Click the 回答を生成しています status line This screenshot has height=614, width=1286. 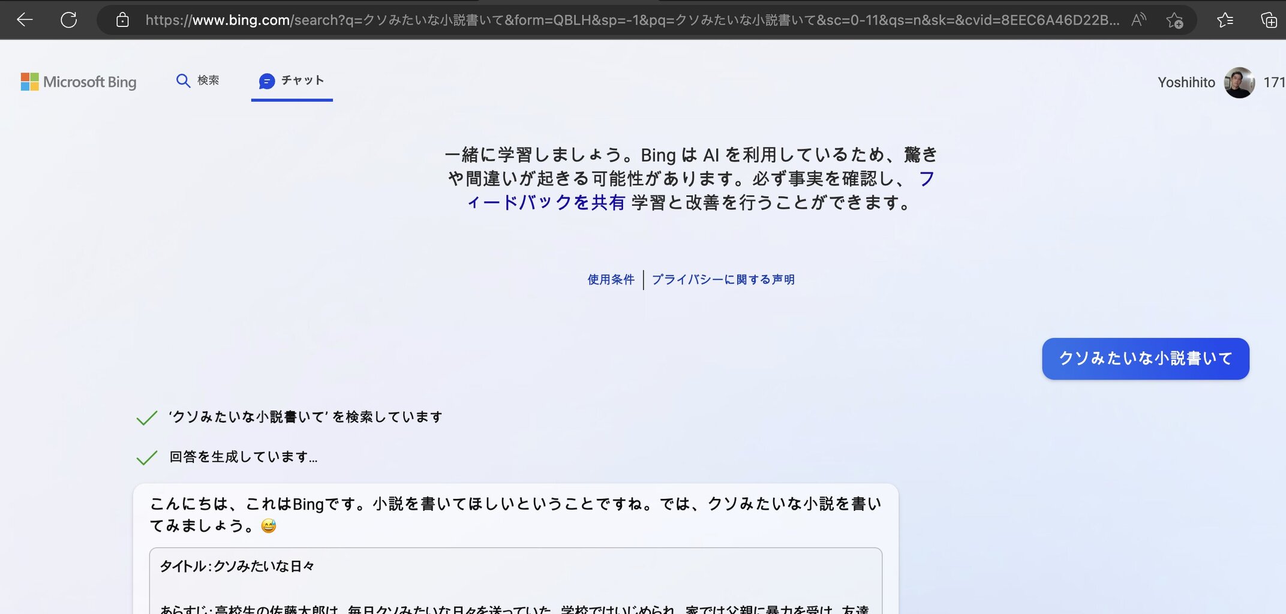pos(244,457)
